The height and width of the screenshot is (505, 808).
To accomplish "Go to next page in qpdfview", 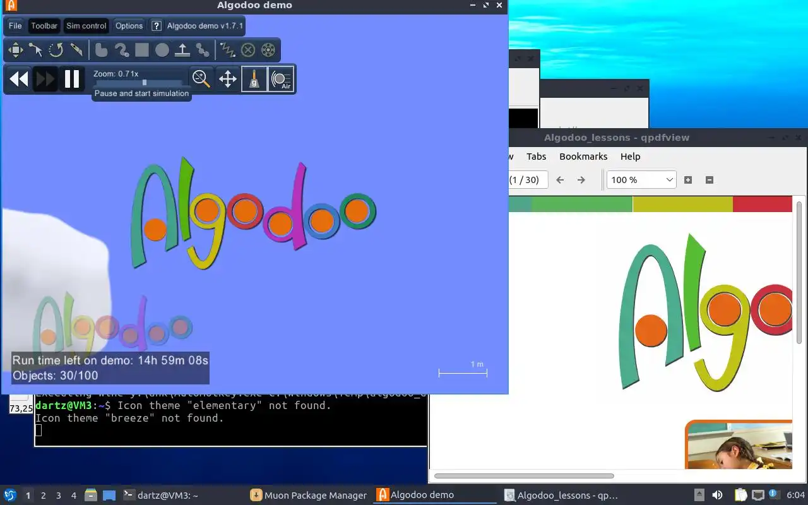I will click(581, 180).
